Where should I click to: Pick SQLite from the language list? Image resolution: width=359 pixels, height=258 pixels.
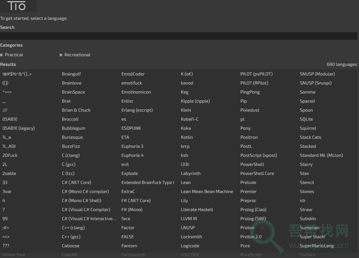(306, 119)
